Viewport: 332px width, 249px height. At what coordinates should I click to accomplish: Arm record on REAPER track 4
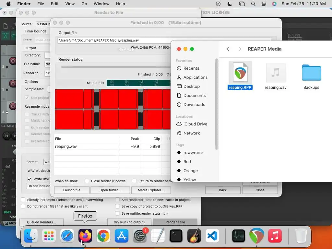click(x=13, y=106)
